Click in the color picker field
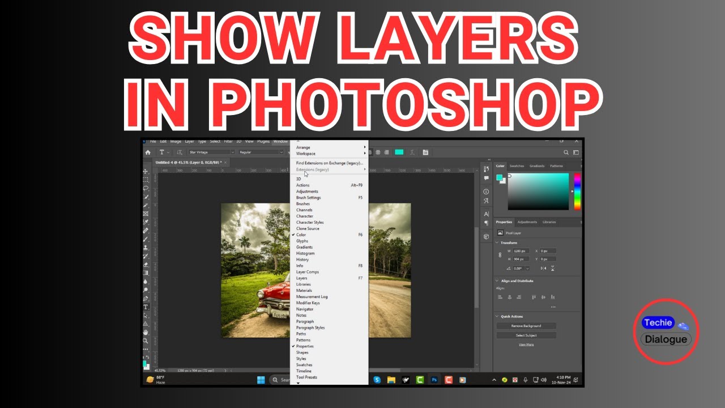 coord(538,192)
